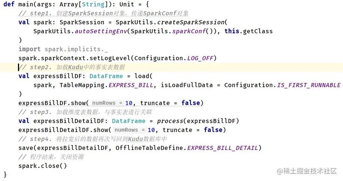Click 'IS_FIRST_RUNNABLE' constant
Viewport: 343px width, 181px height.
click(x=309, y=85)
